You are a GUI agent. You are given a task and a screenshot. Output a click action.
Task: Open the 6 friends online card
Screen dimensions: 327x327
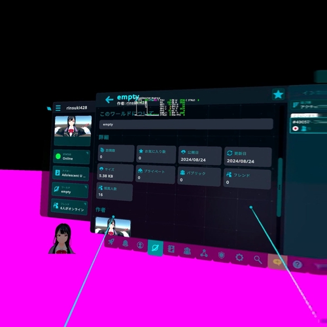pos(69,207)
